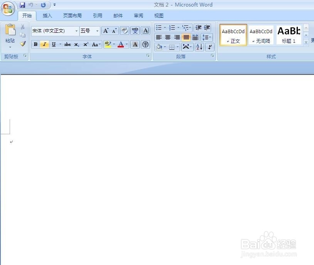Select the 正文 style
The height and width of the screenshot is (265, 314).
233,35
